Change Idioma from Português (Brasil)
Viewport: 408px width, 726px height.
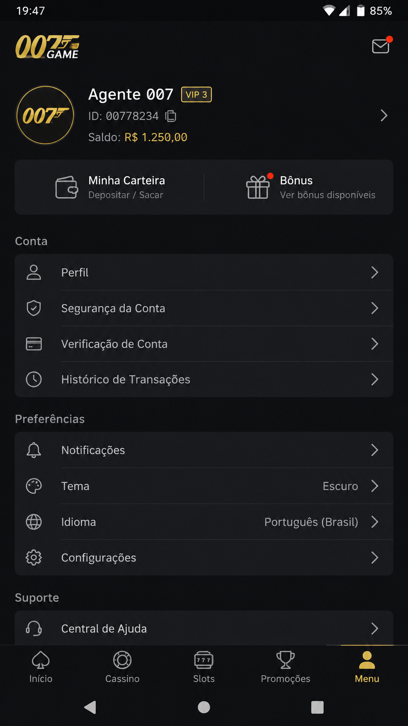tap(204, 522)
